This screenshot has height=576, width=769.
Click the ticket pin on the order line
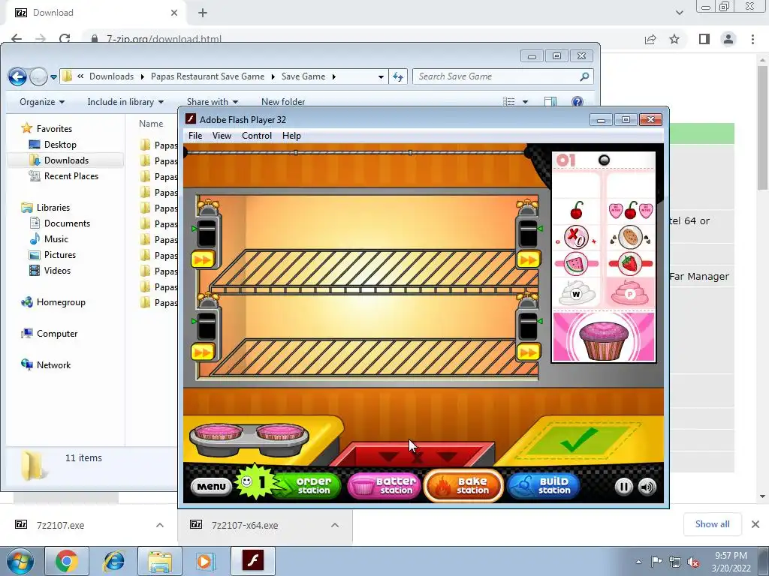pyautogui.click(x=605, y=160)
